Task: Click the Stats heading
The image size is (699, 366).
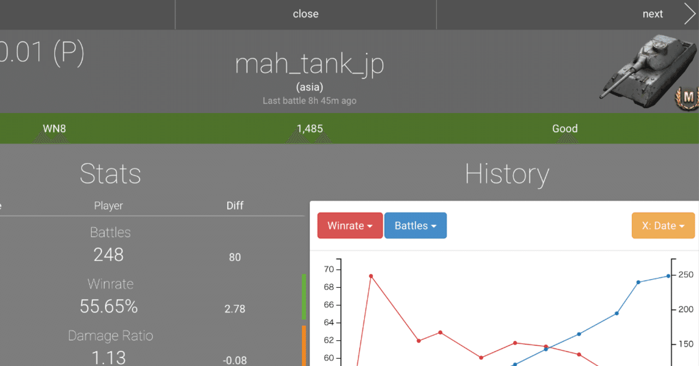Action: tap(110, 174)
